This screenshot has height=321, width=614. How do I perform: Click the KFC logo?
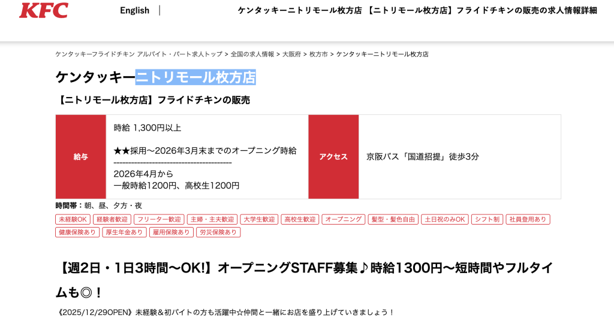(44, 10)
